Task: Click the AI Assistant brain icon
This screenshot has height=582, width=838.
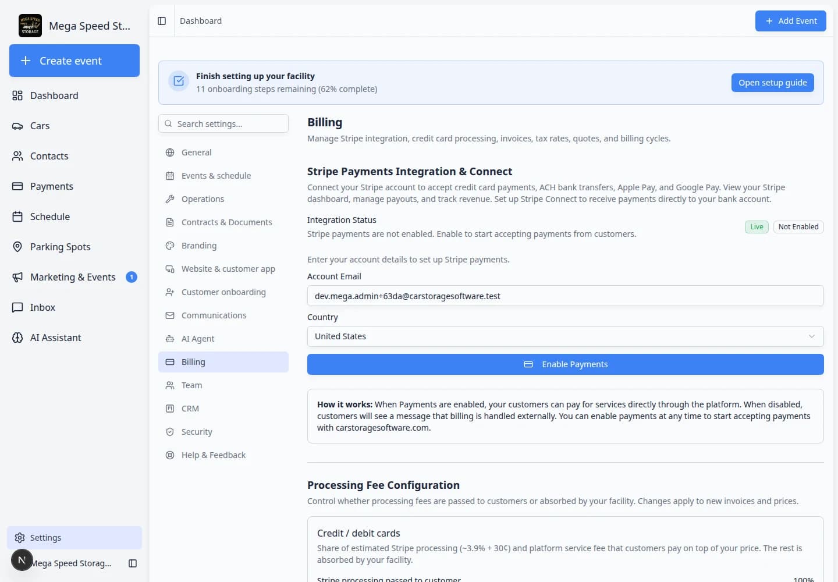Action: point(17,338)
